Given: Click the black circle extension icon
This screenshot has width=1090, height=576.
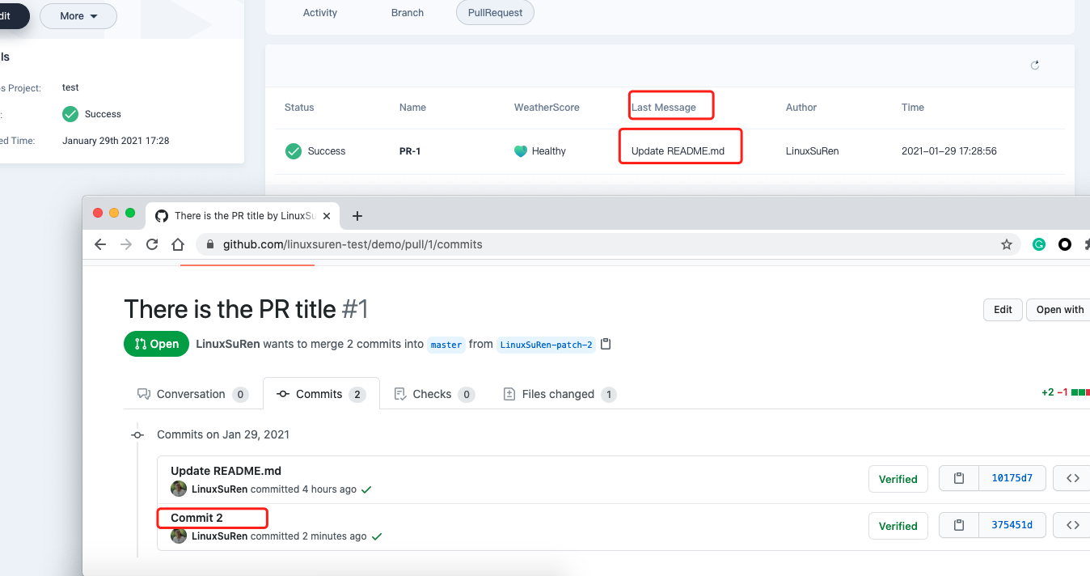Looking at the screenshot, I should click(x=1065, y=244).
